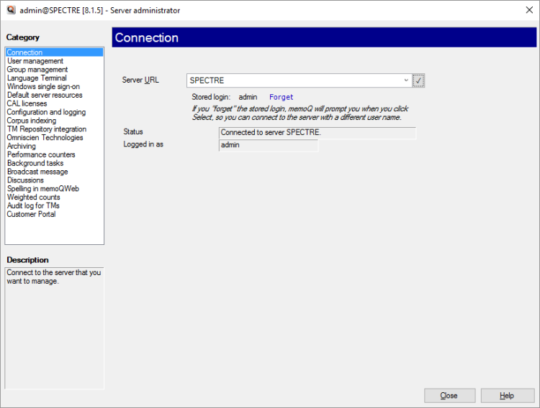The width and height of the screenshot is (540, 408).
Task: Open CAL licenses category
Action: point(27,104)
